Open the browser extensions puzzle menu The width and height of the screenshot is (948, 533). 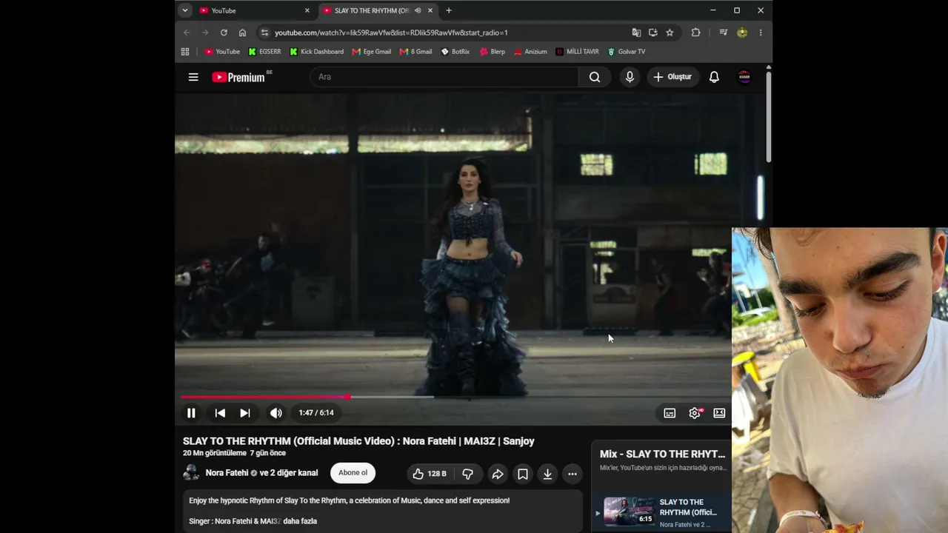695,33
